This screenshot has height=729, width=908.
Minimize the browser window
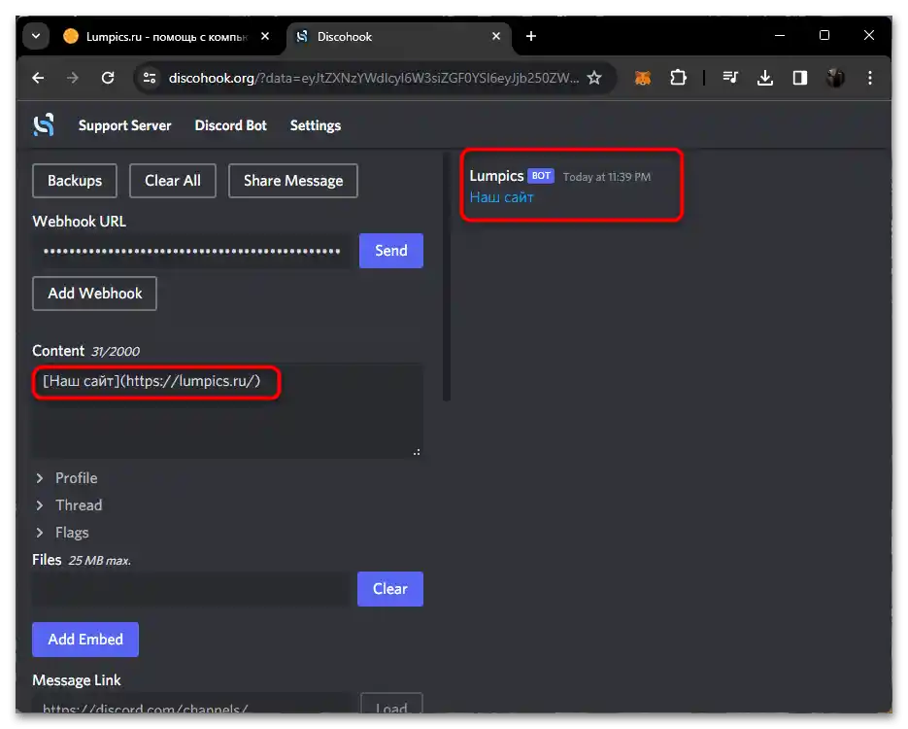coord(780,35)
